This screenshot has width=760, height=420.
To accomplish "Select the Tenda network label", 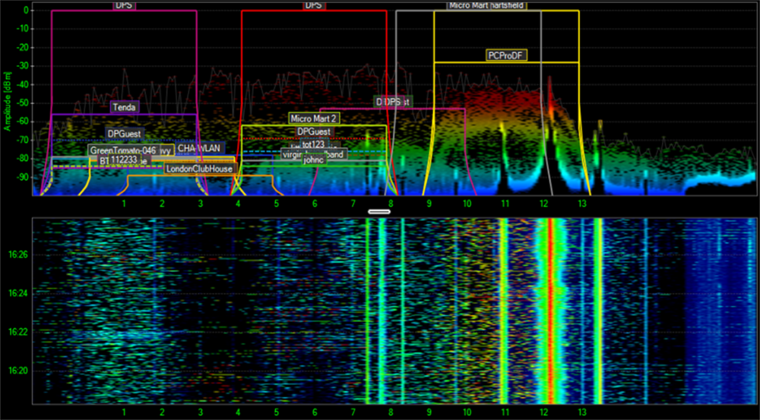I will pos(125,107).
